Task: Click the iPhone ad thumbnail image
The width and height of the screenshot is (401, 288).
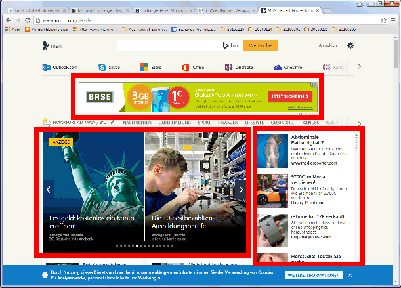Action: (272, 230)
